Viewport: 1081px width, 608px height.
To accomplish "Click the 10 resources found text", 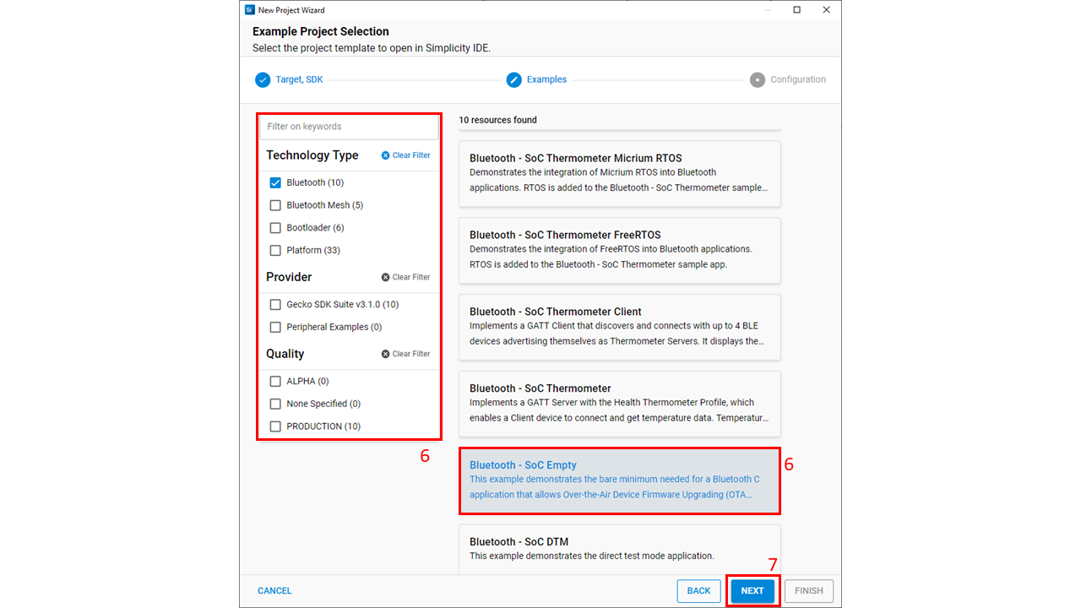I will [x=497, y=120].
